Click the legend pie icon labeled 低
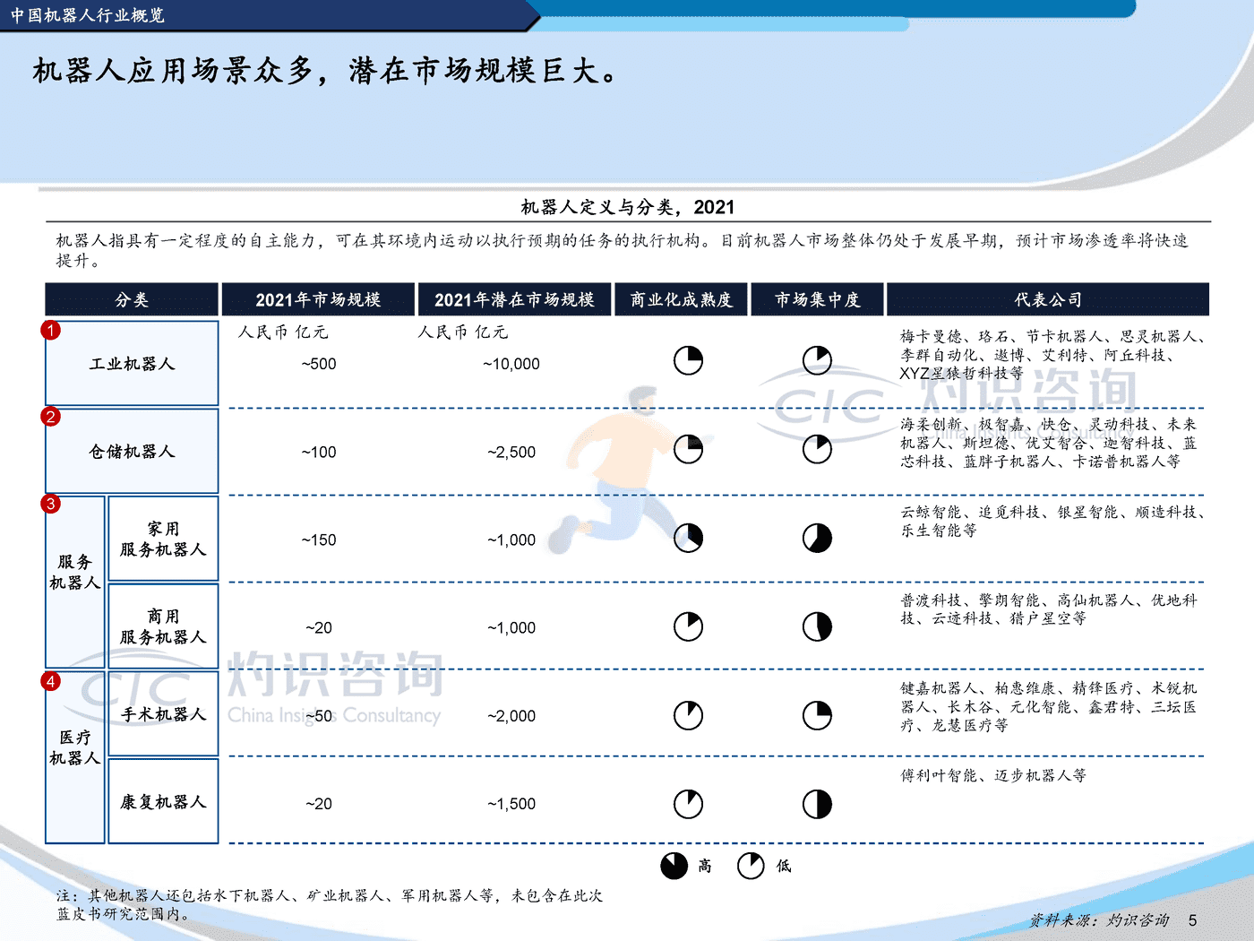 point(751,866)
